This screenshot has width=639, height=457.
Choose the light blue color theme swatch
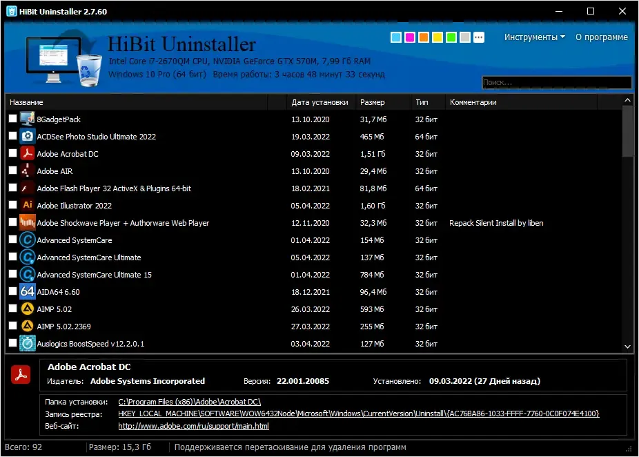coord(395,37)
